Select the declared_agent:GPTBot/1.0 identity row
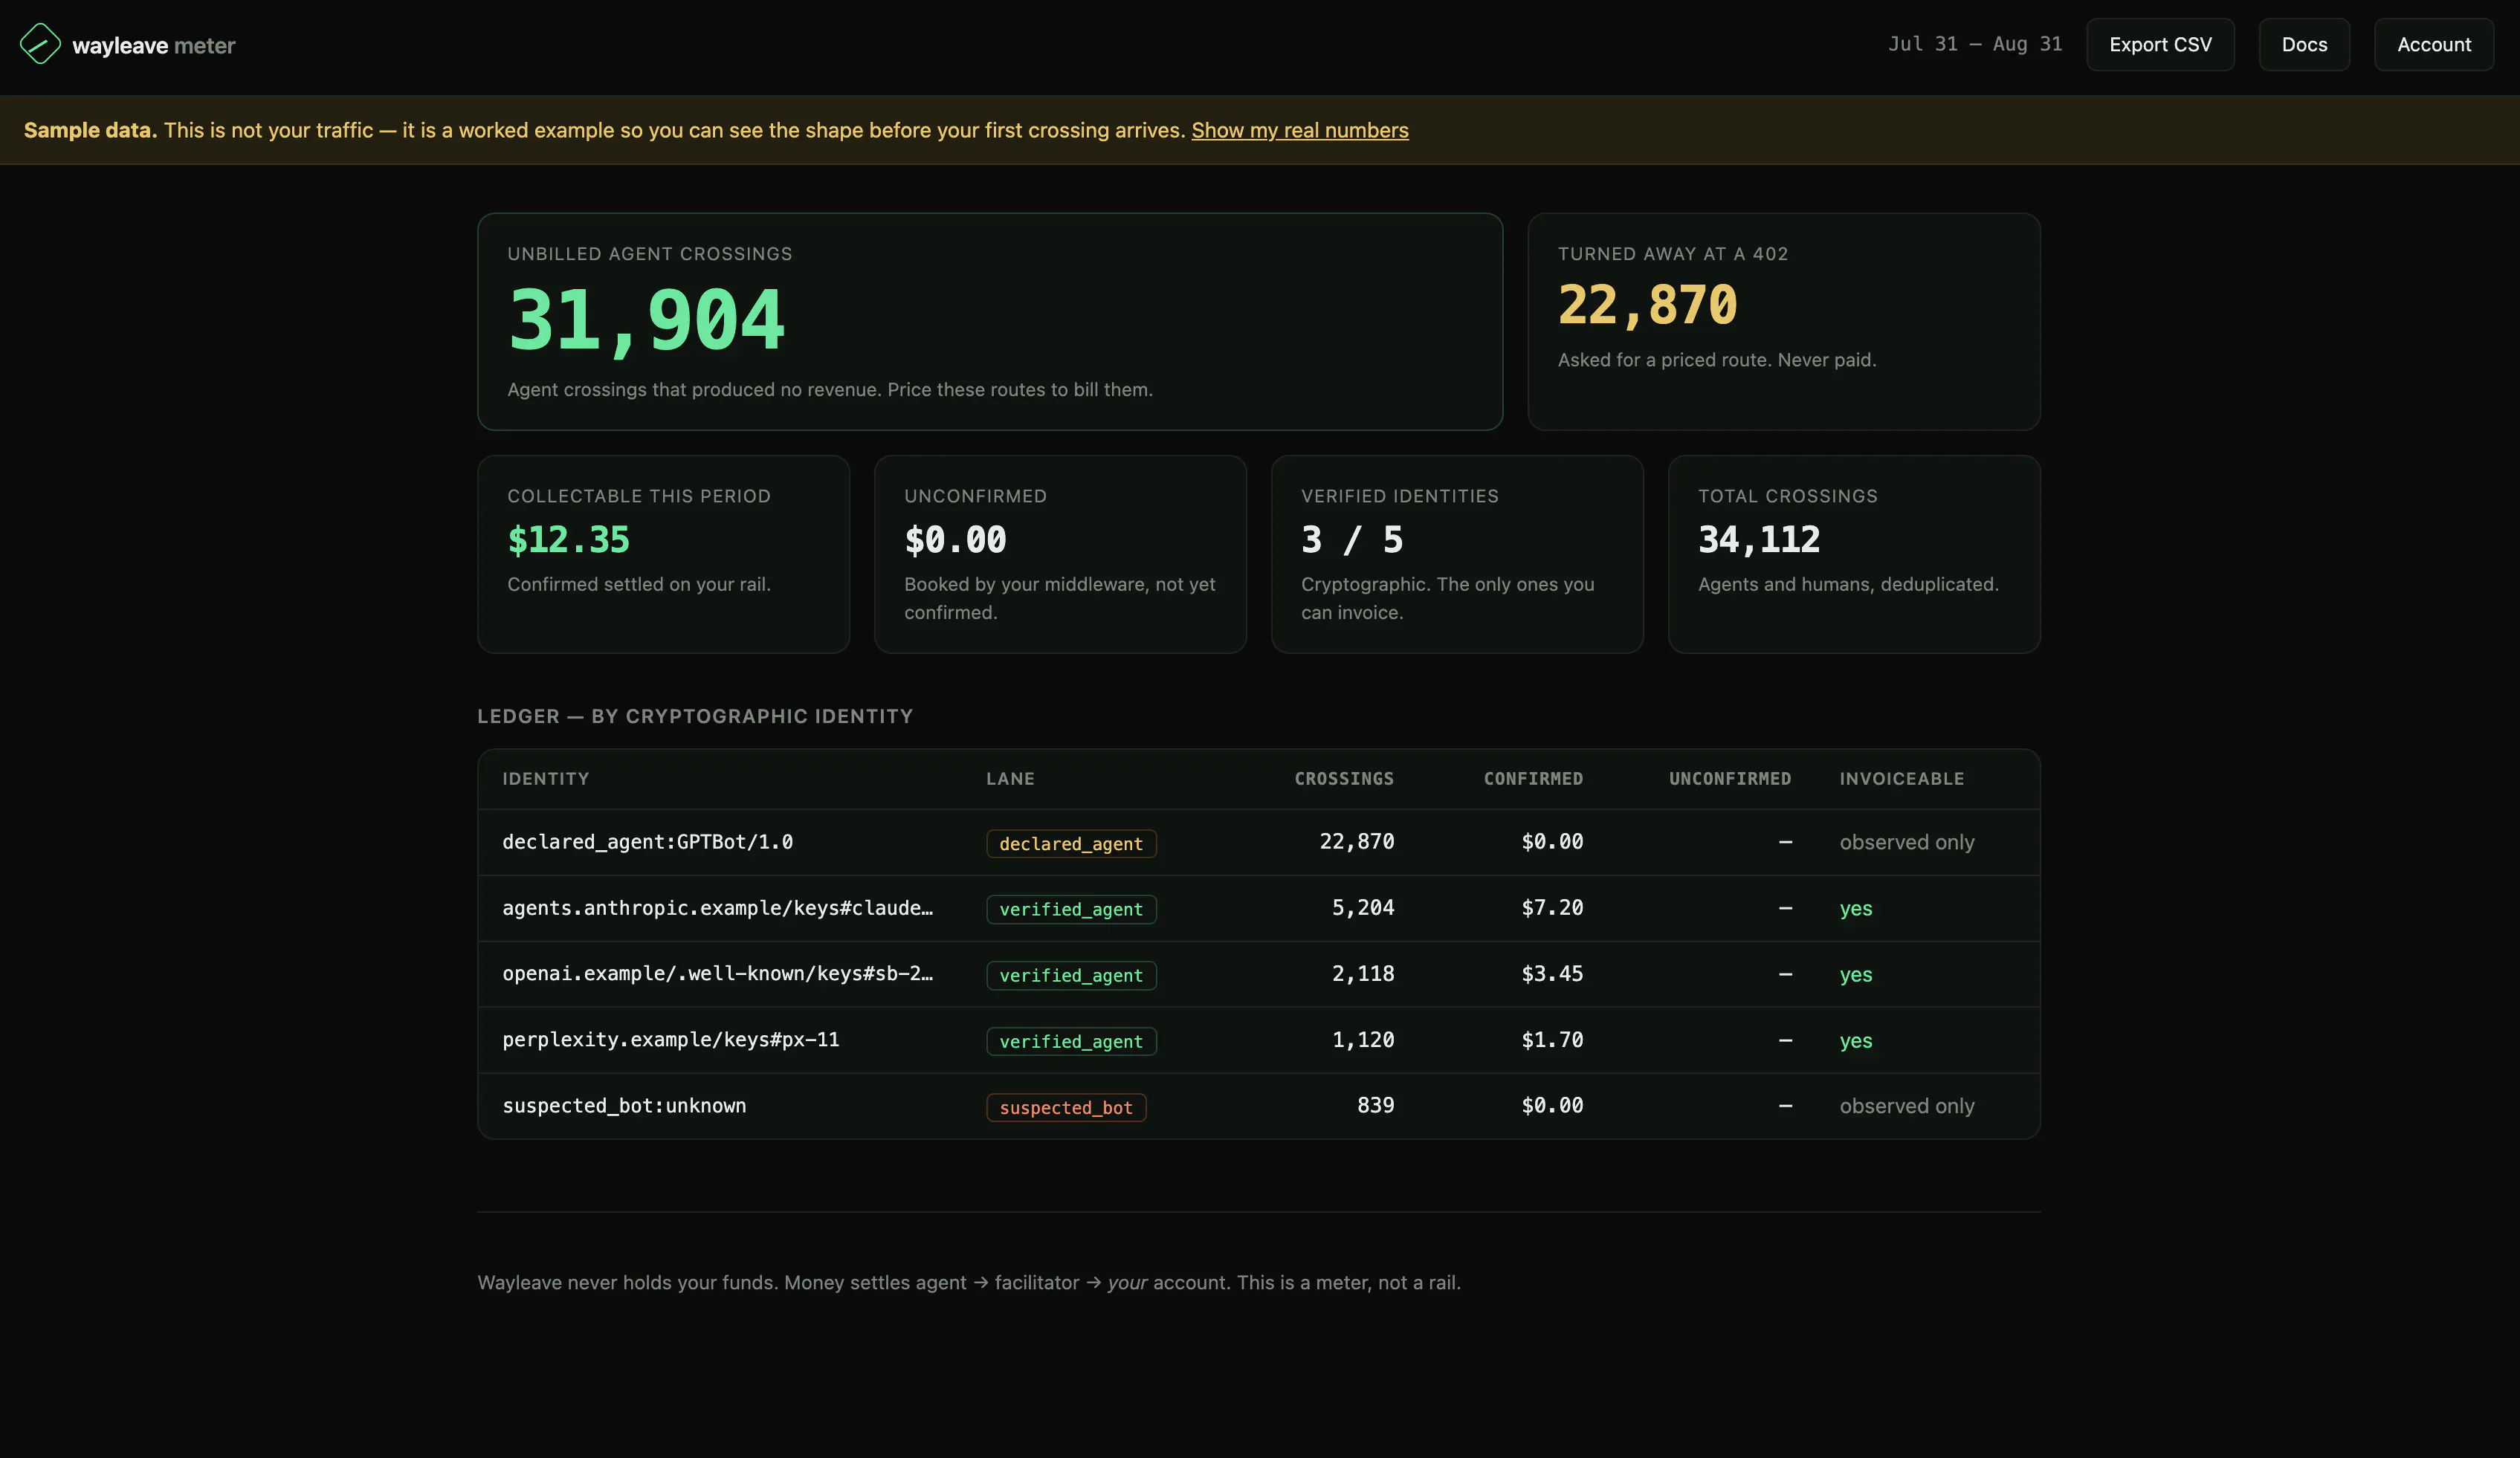 (1258, 842)
